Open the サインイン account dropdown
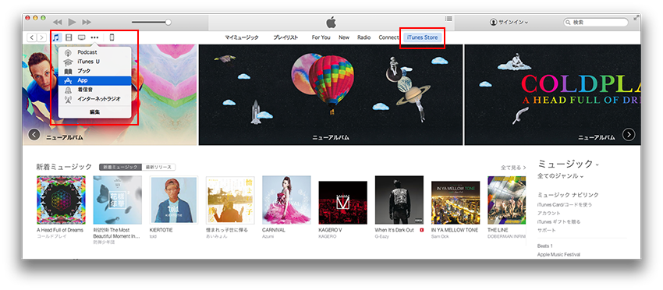Image resolution: width=663 pixels, height=290 pixels. click(x=509, y=22)
